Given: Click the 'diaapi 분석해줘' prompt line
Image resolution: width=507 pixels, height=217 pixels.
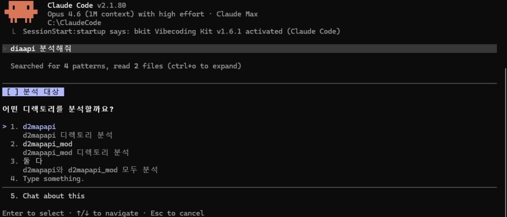Looking at the screenshot, I should 44,48.
